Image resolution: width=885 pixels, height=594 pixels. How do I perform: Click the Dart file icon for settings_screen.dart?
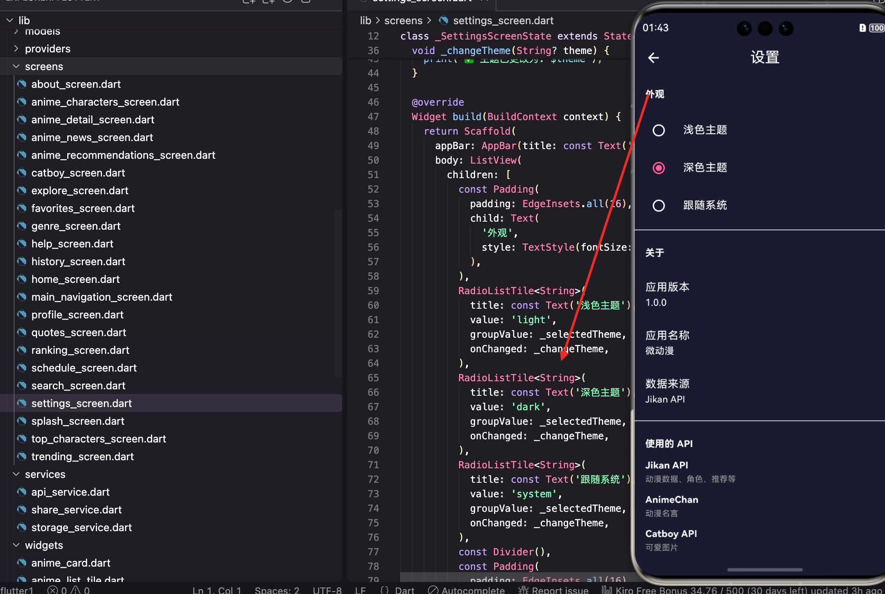pyautogui.click(x=22, y=403)
